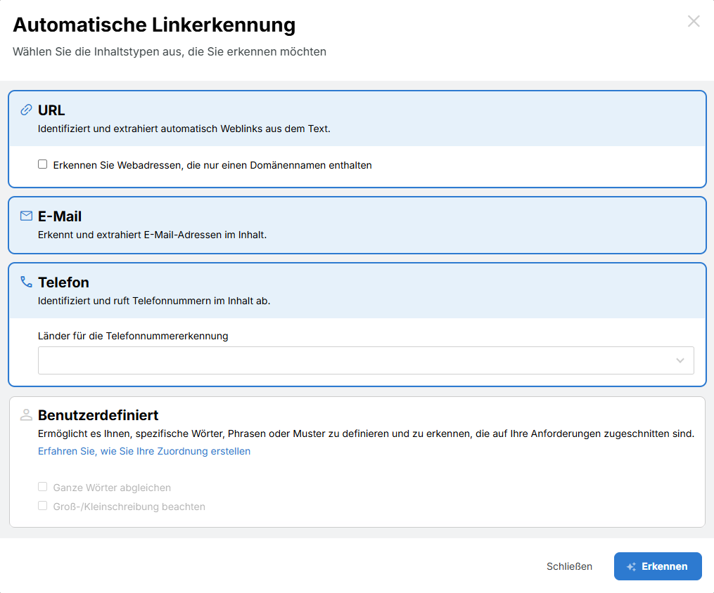Toggle the Groß-/Kleinschreibung beachten checkbox

[42, 506]
